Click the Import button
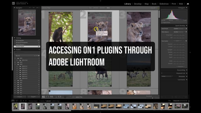Screen dimensions: 201x113 20,97
